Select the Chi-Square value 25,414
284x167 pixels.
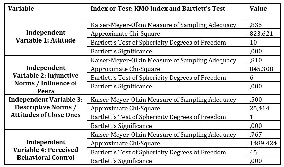[259, 108]
